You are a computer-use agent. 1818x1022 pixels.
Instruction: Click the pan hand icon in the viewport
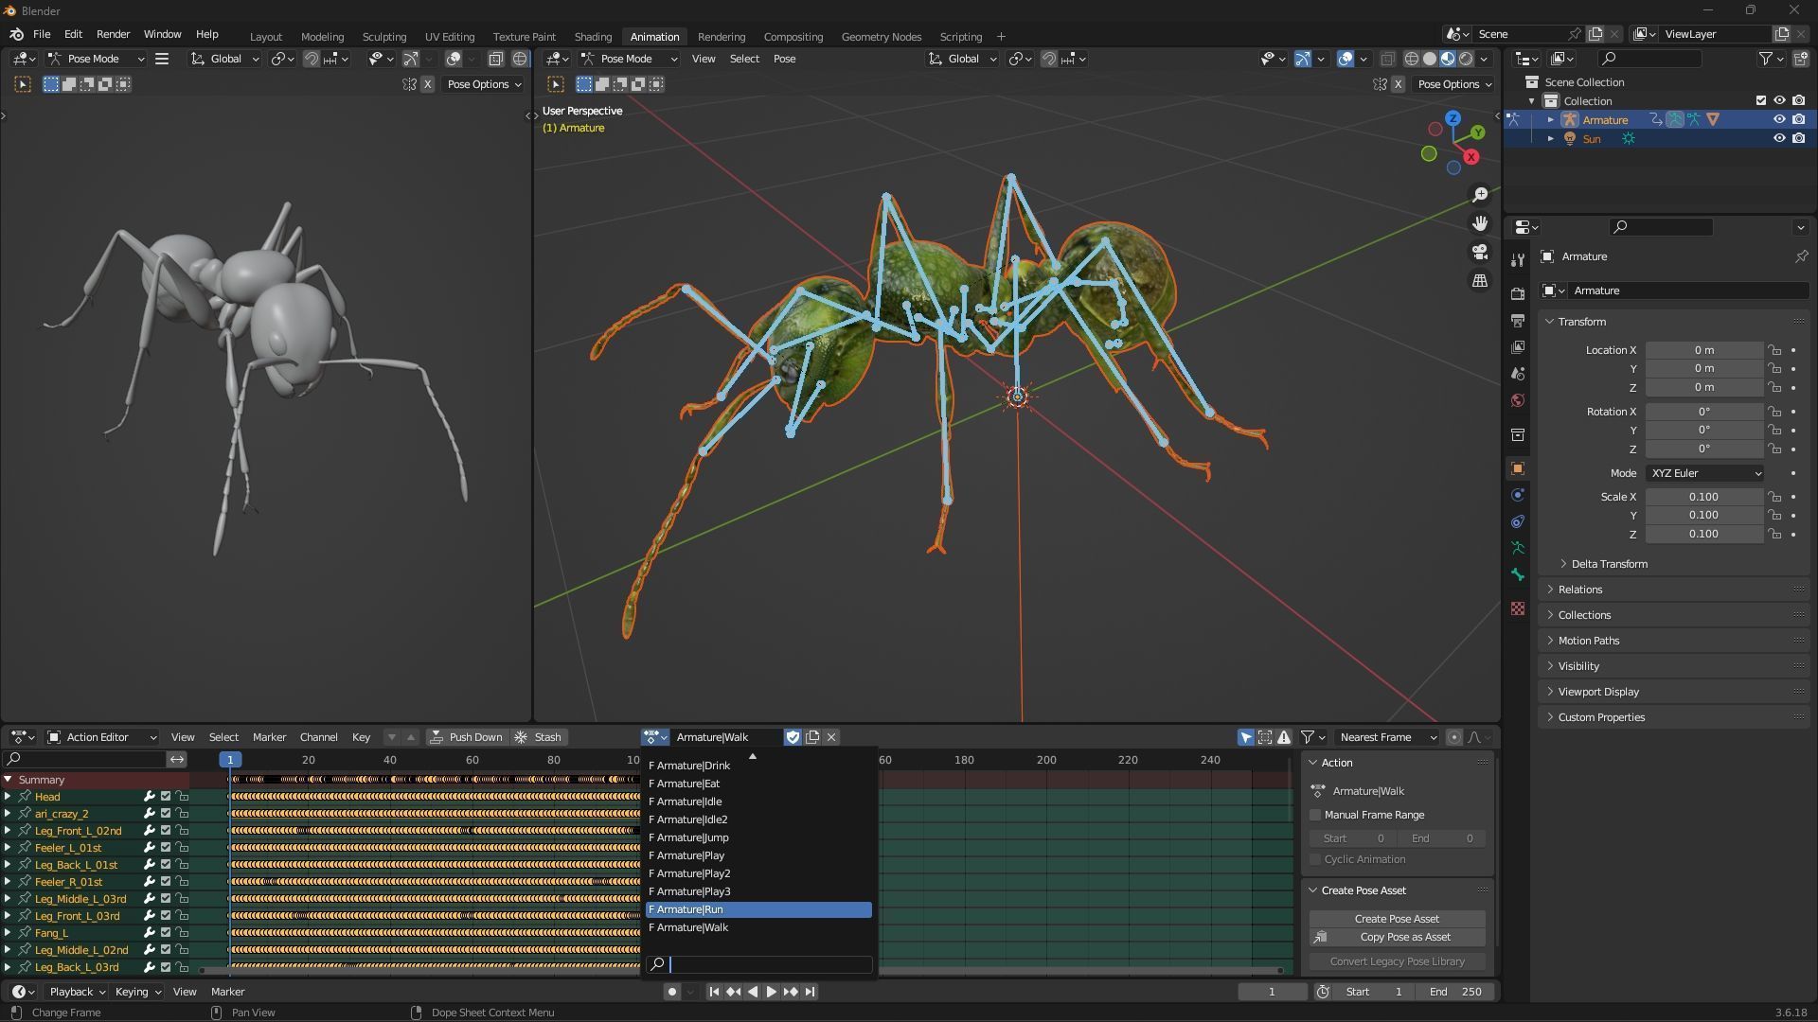click(1479, 223)
